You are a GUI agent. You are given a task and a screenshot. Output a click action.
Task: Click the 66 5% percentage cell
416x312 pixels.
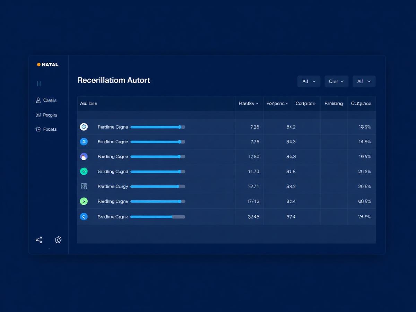pos(365,201)
